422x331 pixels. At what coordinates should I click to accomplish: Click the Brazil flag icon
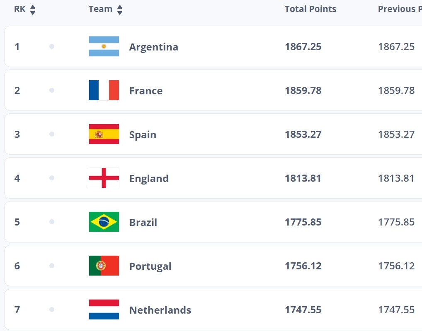[104, 222]
